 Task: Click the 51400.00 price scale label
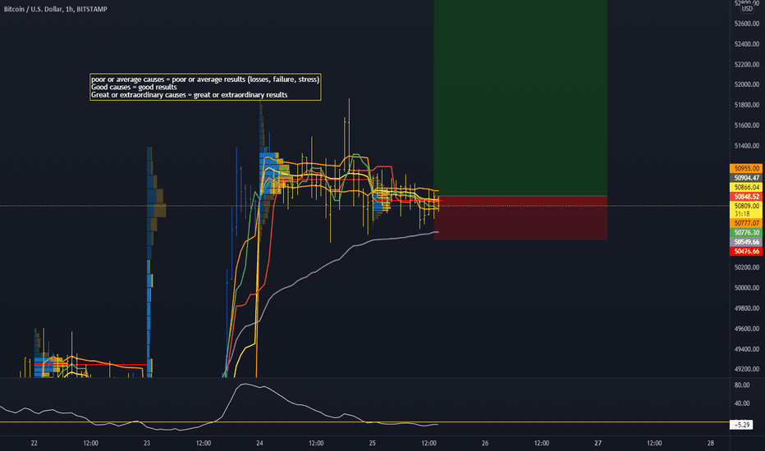pos(746,146)
